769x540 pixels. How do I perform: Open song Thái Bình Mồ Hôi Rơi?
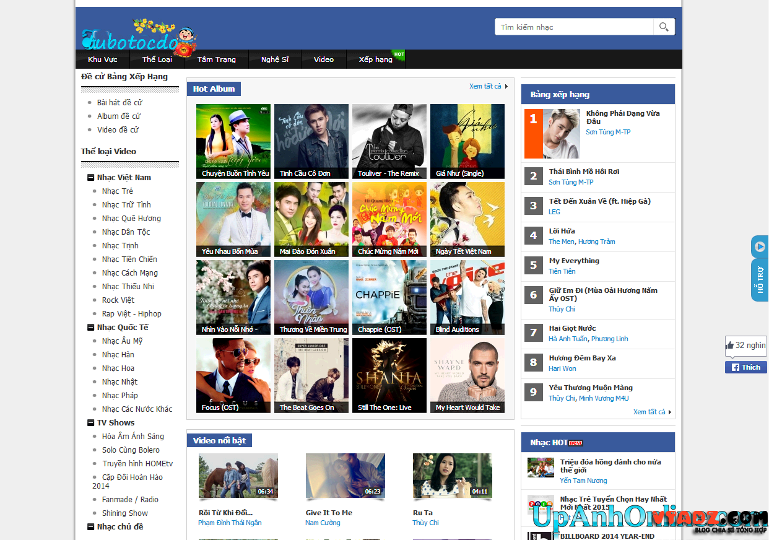584,172
